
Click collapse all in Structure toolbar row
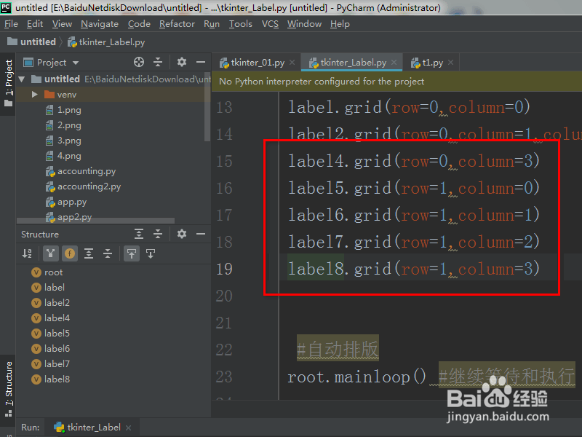pyautogui.click(x=108, y=253)
